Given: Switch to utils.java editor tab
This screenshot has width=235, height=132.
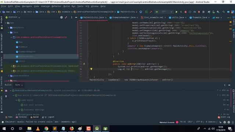Looking at the screenshot, I should coord(178,17).
